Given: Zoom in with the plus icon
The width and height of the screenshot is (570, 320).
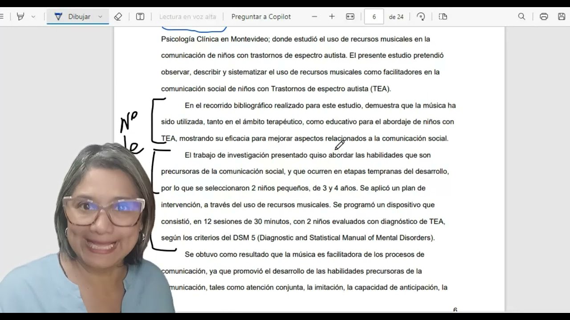Looking at the screenshot, I should tap(332, 16).
